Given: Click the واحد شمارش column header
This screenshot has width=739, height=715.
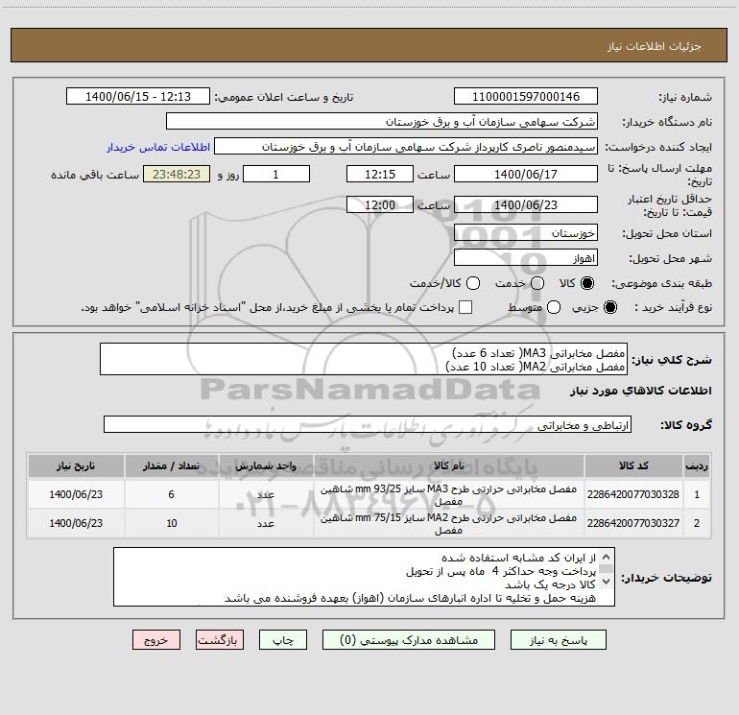Looking at the screenshot, I should [266, 465].
